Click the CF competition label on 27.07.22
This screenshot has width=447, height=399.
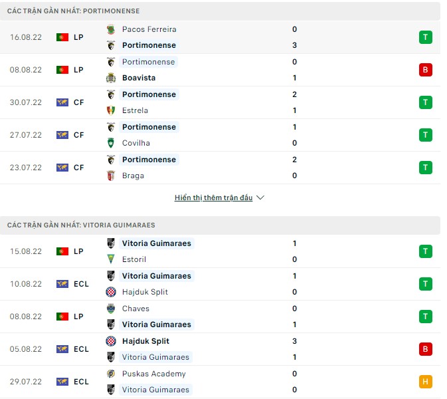[78, 135]
